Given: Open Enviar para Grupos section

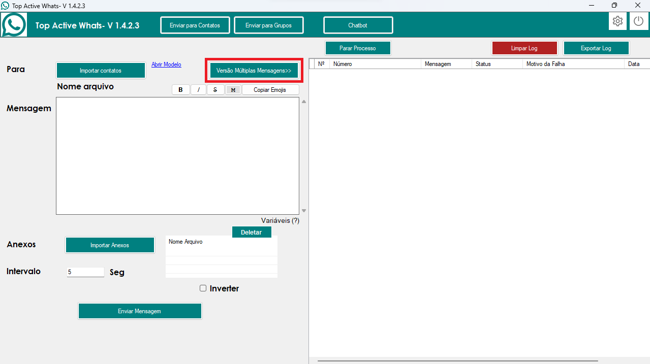Looking at the screenshot, I should [269, 25].
